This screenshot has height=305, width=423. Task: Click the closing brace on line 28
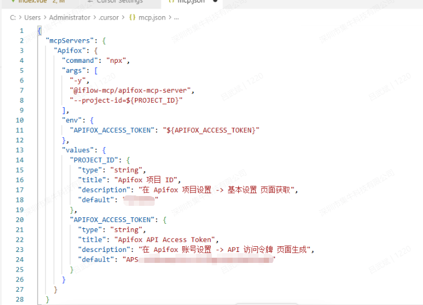(x=47, y=300)
